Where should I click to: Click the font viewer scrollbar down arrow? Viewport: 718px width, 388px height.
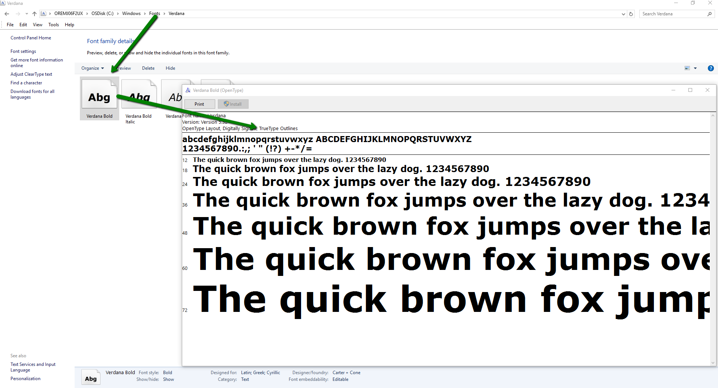click(x=713, y=363)
